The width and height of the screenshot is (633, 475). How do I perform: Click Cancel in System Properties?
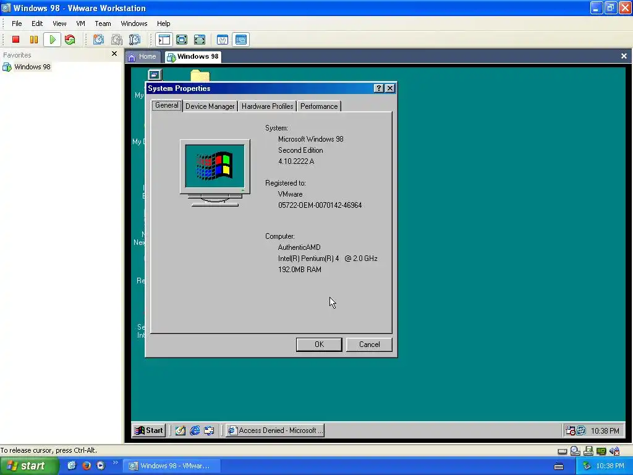tap(369, 344)
